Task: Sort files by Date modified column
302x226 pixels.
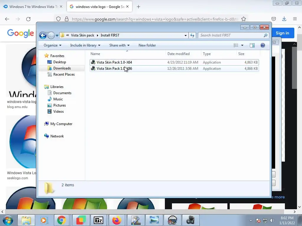Action: (183, 54)
